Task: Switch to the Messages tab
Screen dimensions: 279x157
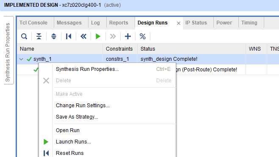Action: pos(69,23)
